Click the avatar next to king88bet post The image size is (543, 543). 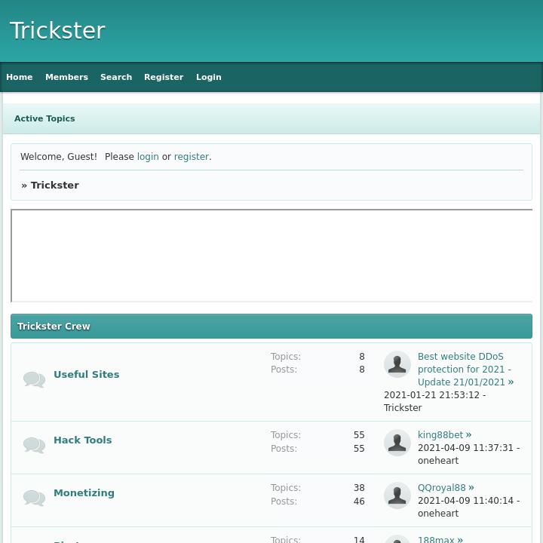pos(397,443)
